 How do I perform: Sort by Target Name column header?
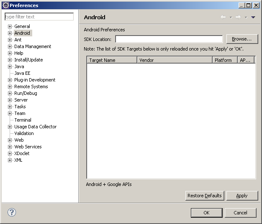tap(112, 60)
